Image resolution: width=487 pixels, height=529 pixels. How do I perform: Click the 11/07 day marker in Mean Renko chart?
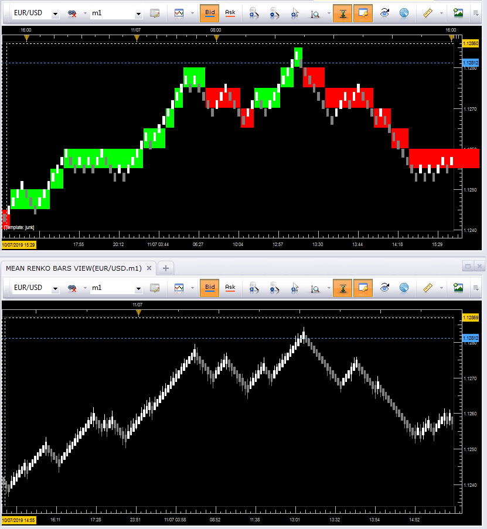click(x=138, y=313)
